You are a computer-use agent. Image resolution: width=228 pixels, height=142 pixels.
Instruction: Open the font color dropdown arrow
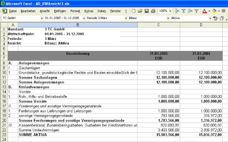(x=209, y=11)
